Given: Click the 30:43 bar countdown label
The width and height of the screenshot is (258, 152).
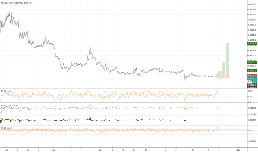Looking at the screenshot, I should click(x=254, y=82).
